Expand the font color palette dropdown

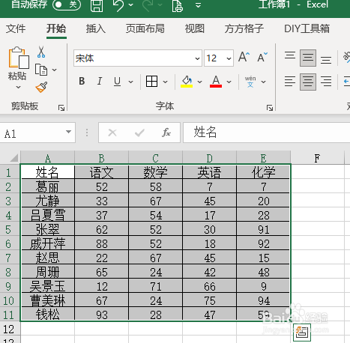click(229, 82)
